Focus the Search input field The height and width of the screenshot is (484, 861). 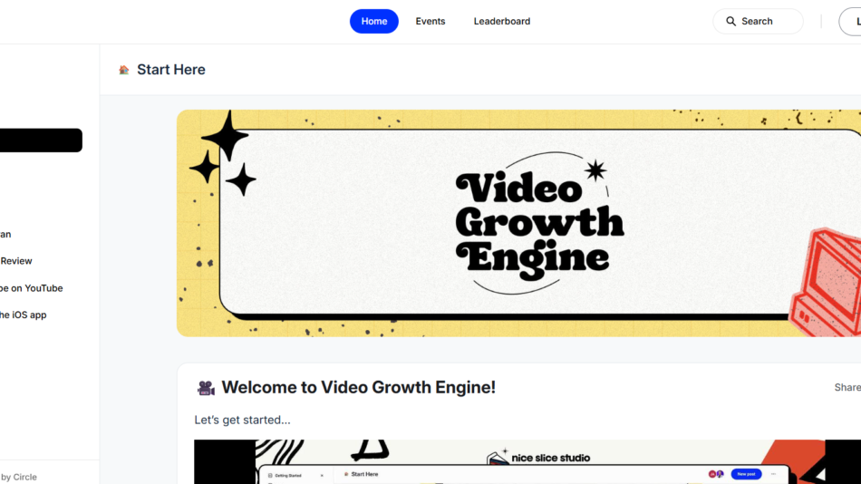(758, 22)
